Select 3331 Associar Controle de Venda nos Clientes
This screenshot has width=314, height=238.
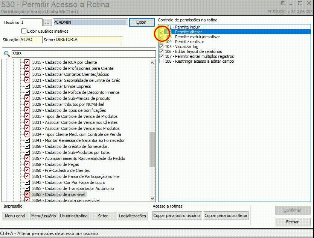click(x=75, y=122)
